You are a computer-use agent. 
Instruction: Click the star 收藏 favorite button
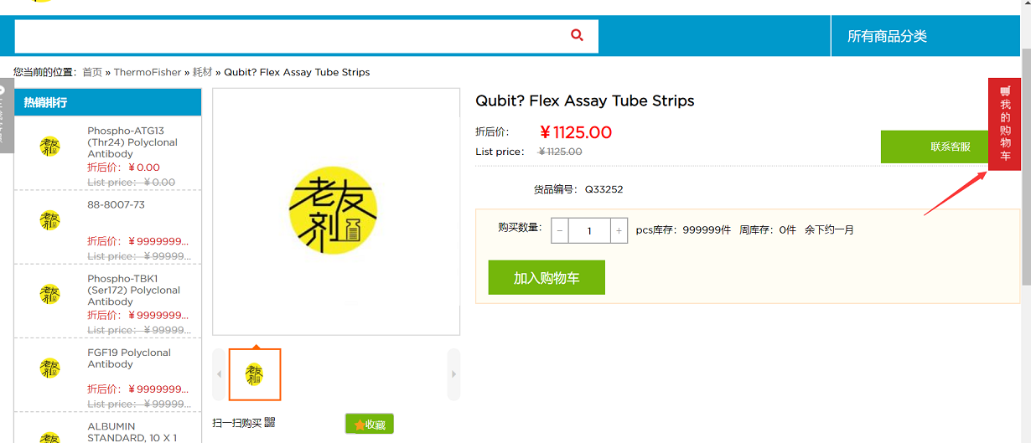[x=370, y=424]
